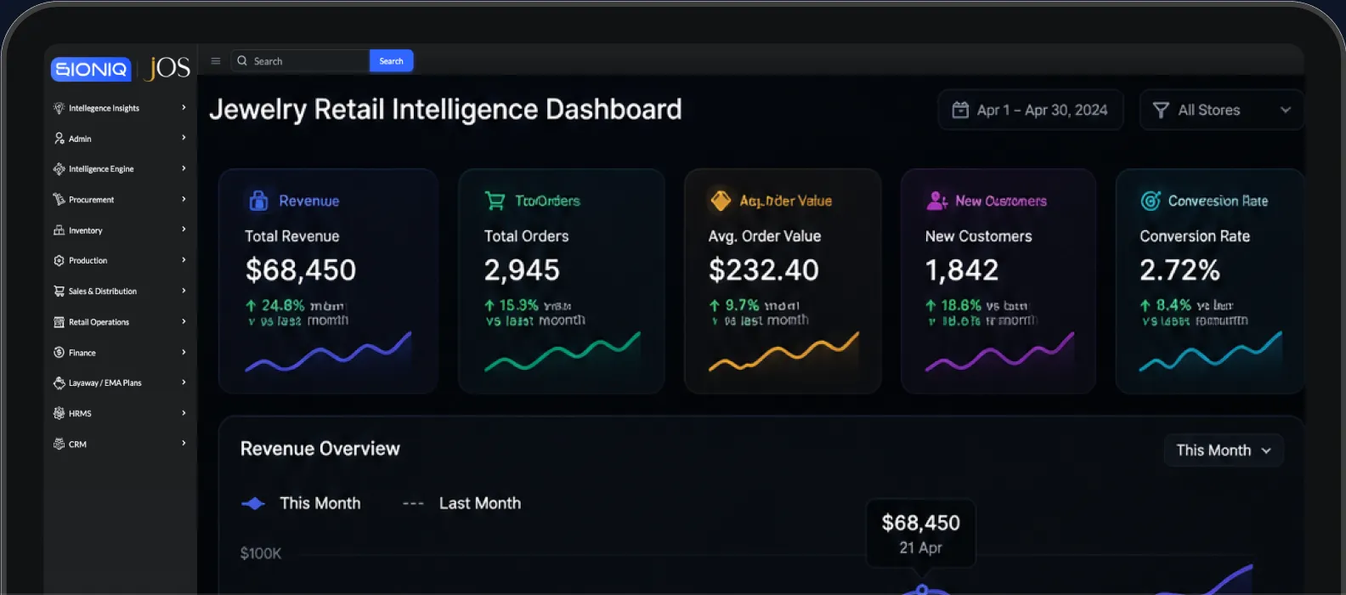Click the Orders cart icon on card

coord(495,201)
